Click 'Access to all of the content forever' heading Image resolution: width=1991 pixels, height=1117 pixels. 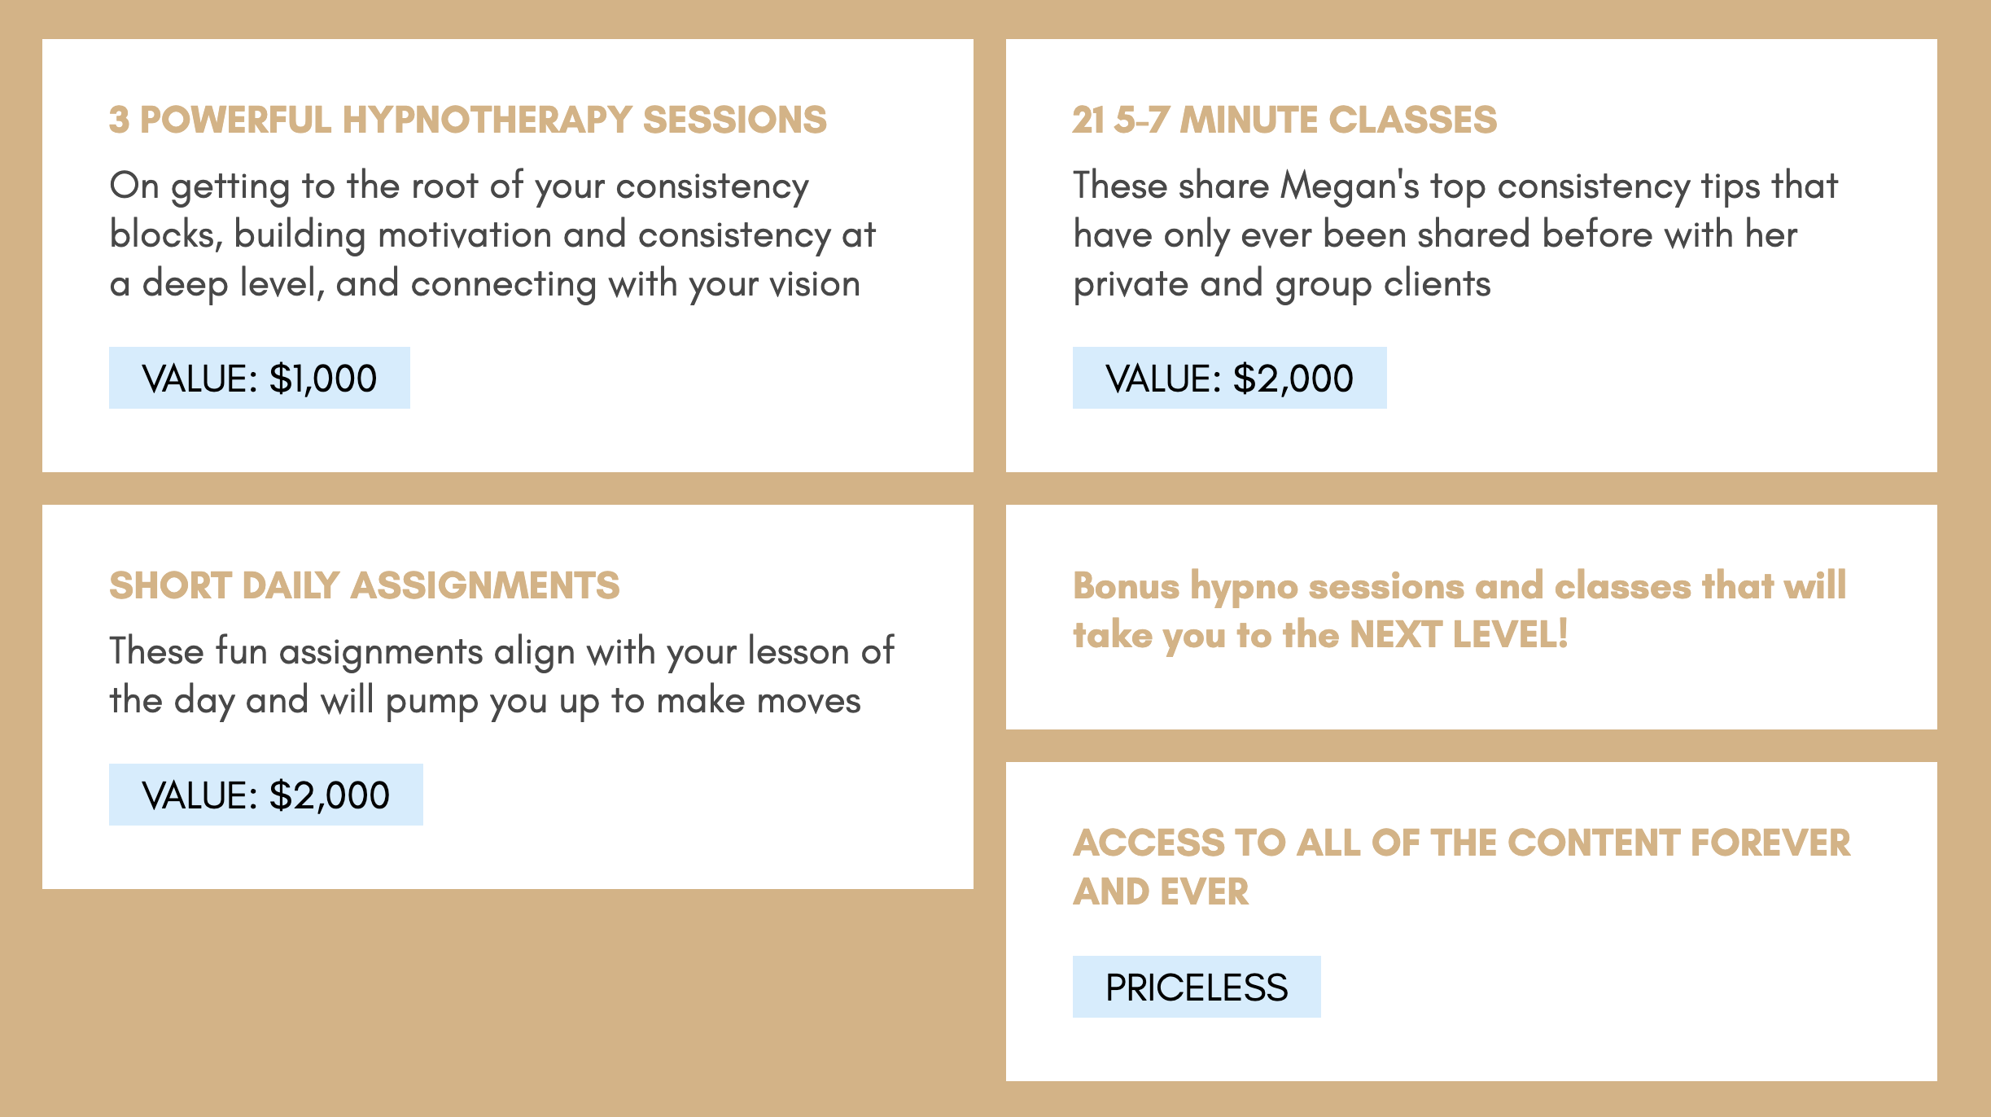[1462, 867]
